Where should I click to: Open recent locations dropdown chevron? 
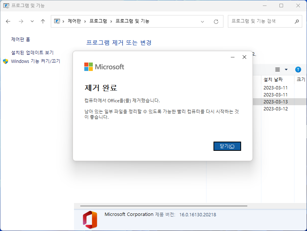(x=32, y=21)
